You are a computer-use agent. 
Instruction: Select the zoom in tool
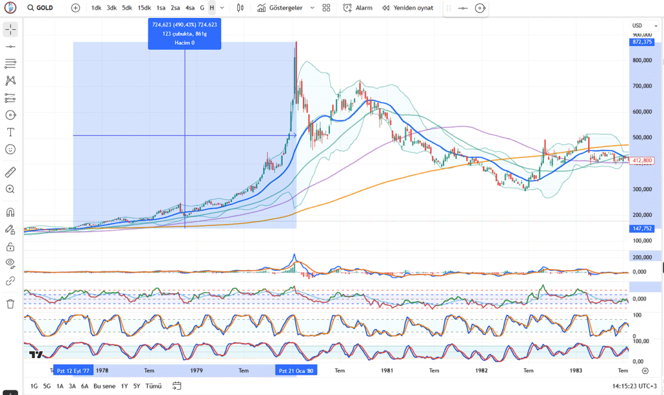pos(10,189)
